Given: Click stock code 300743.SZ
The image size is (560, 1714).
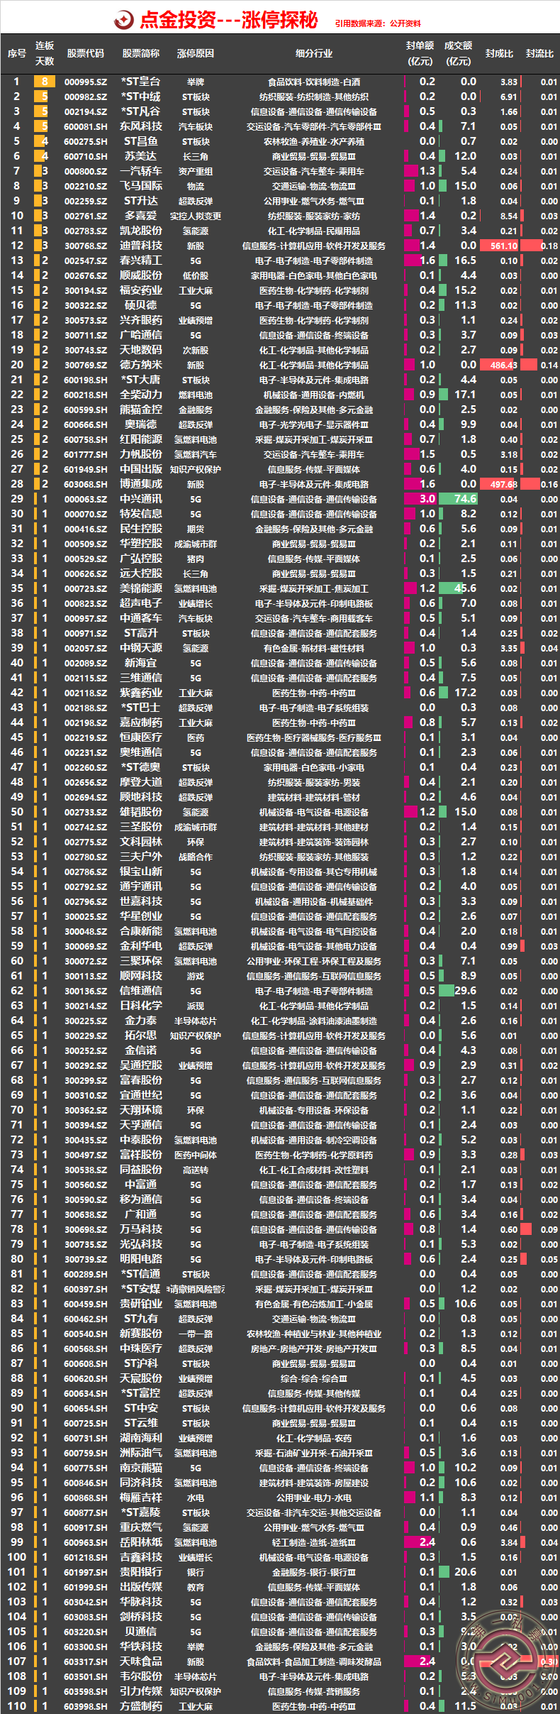Looking at the screenshot, I should click(86, 350).
